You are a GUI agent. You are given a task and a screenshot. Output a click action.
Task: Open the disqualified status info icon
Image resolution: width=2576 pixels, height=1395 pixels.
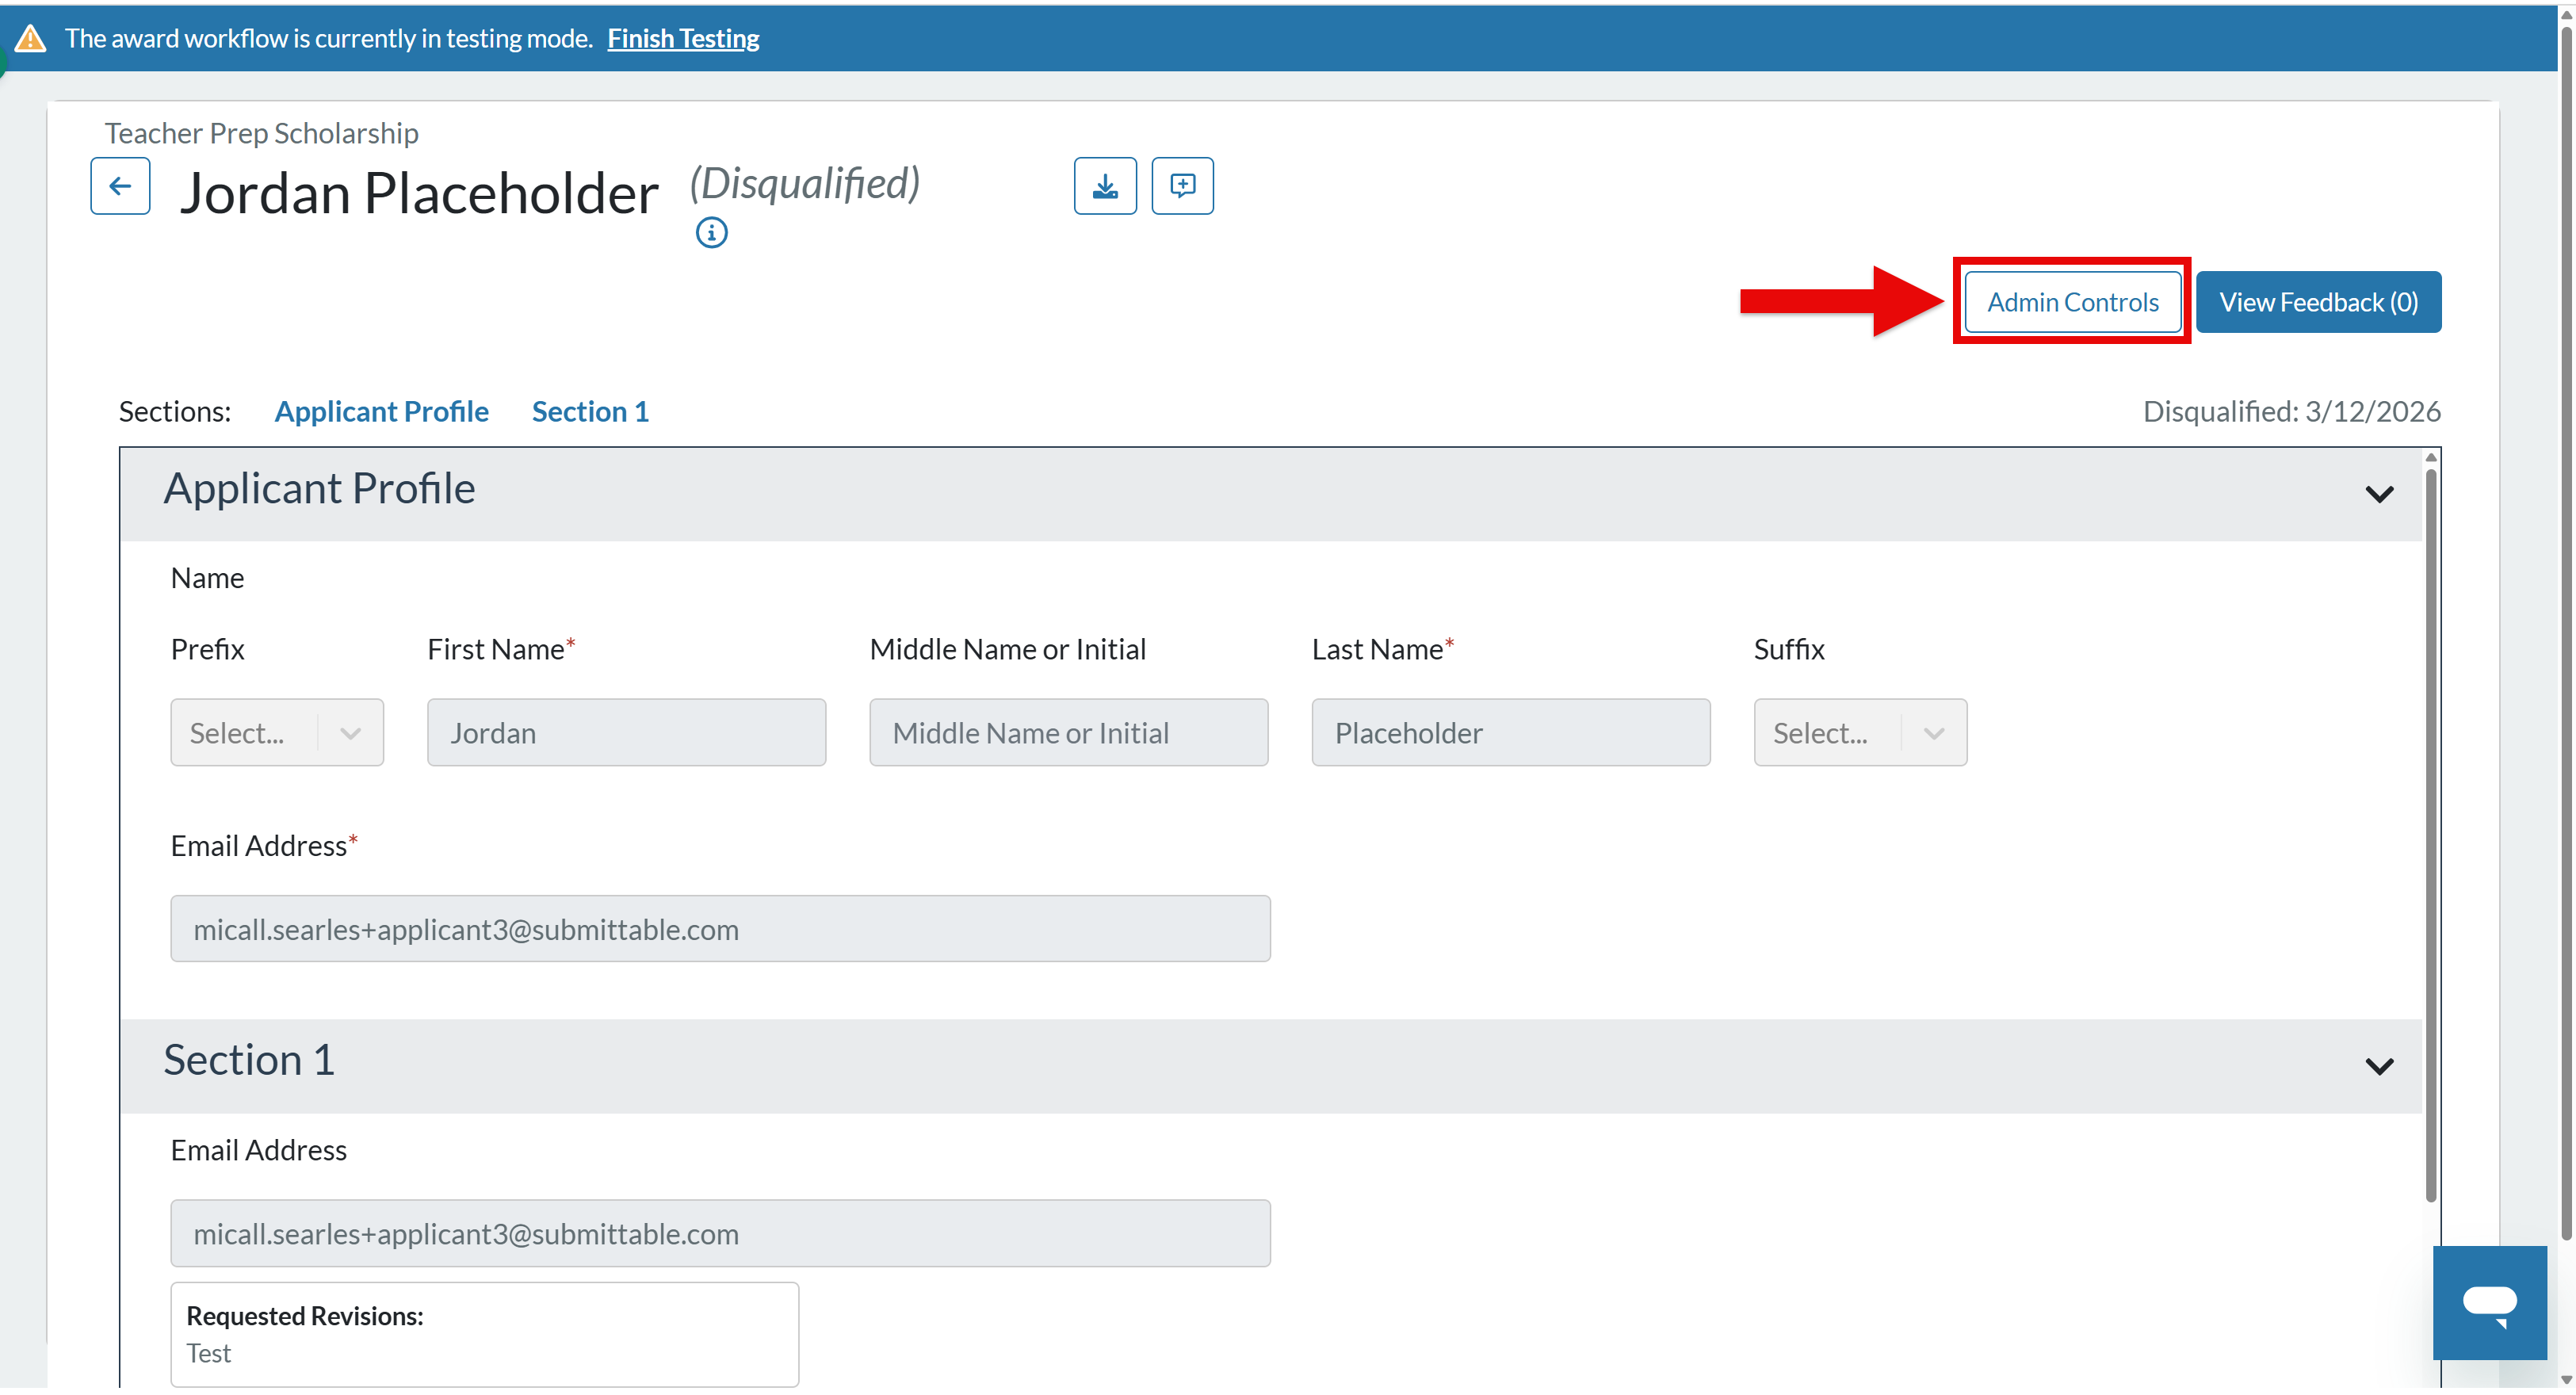pos(711,233)
